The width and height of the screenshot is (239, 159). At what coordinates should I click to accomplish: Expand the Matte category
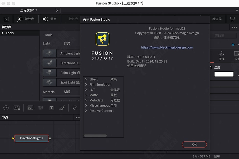point(86,95)
